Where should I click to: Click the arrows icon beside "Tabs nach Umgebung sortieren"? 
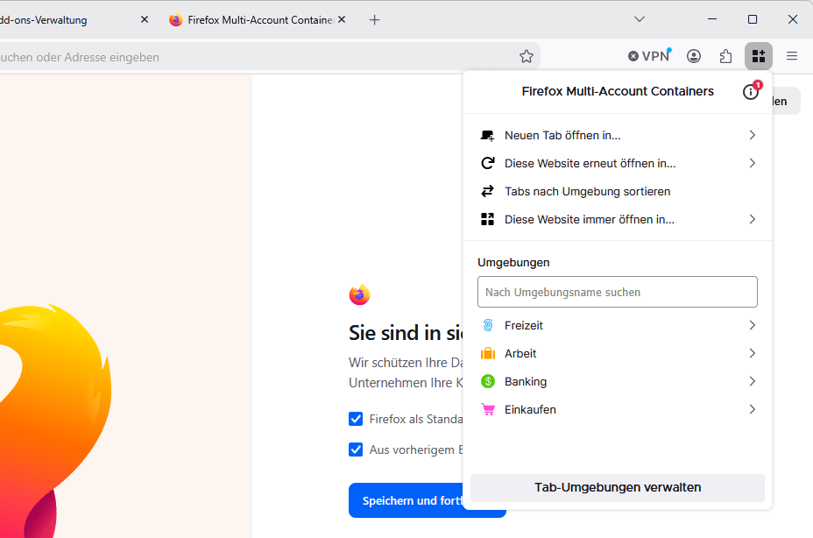[487, 191]
